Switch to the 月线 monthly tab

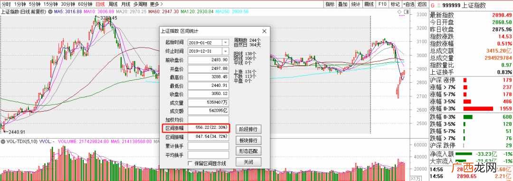(125, 4)
